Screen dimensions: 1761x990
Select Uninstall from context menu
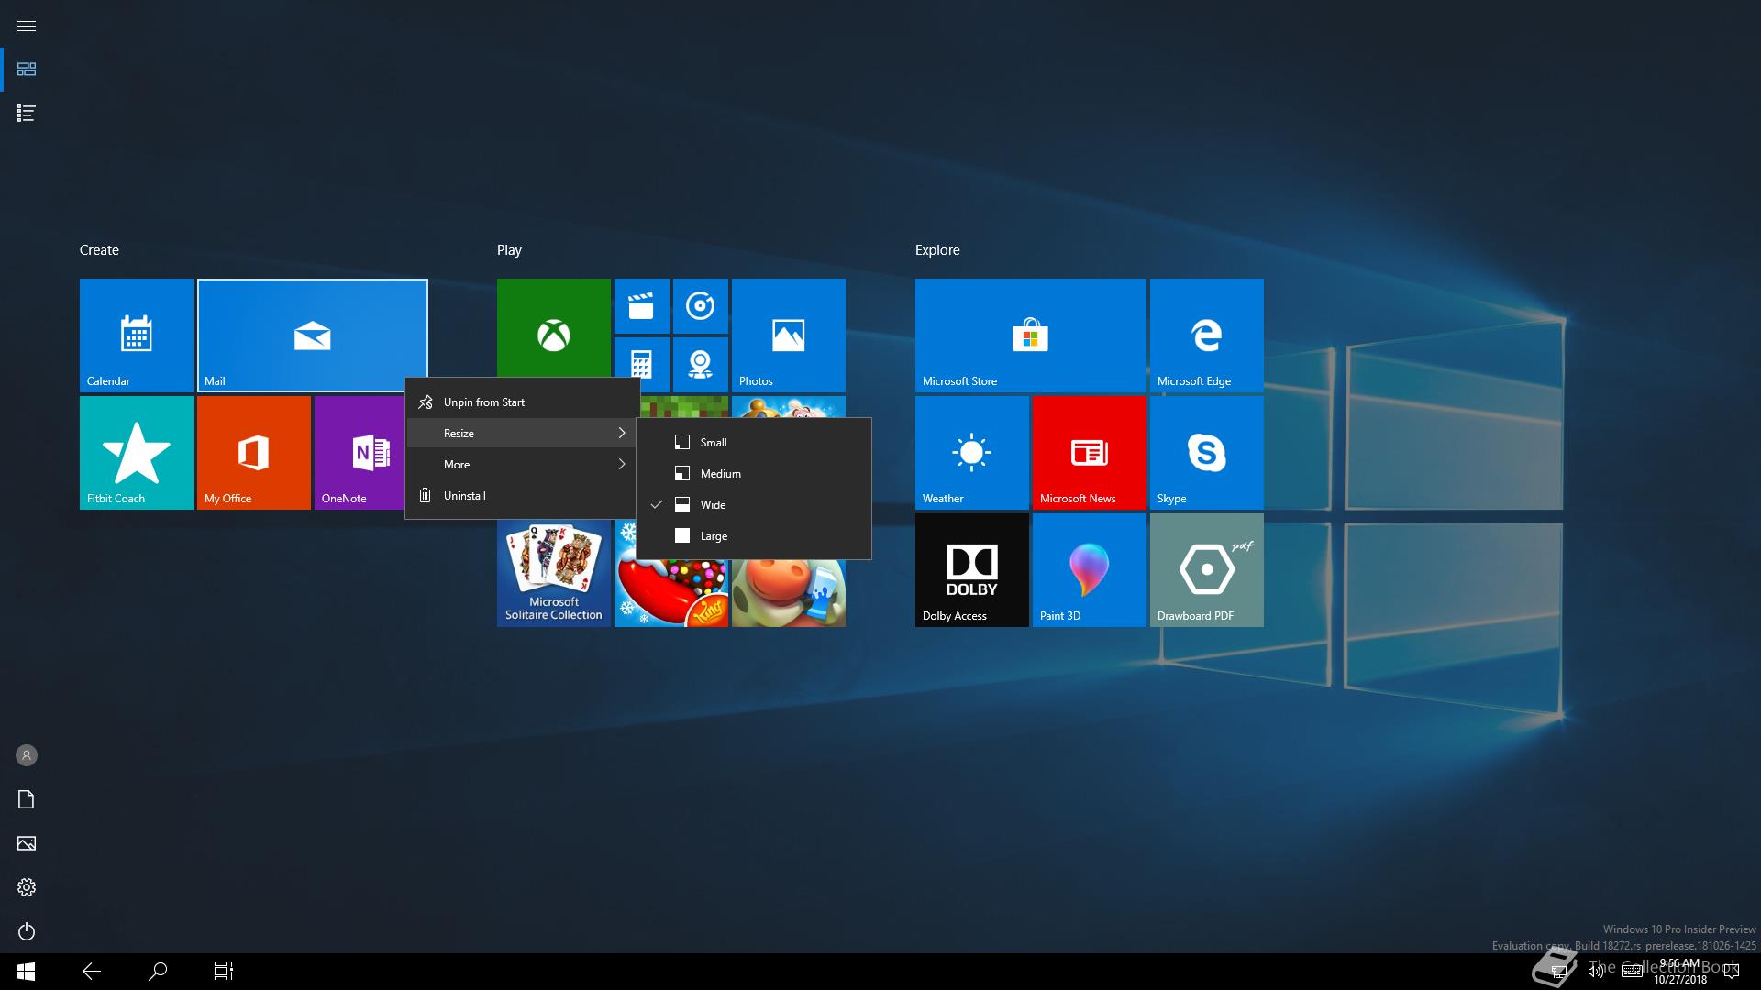coord(523,495)
